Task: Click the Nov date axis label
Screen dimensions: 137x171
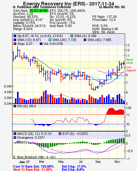Action: click(118, 162)
